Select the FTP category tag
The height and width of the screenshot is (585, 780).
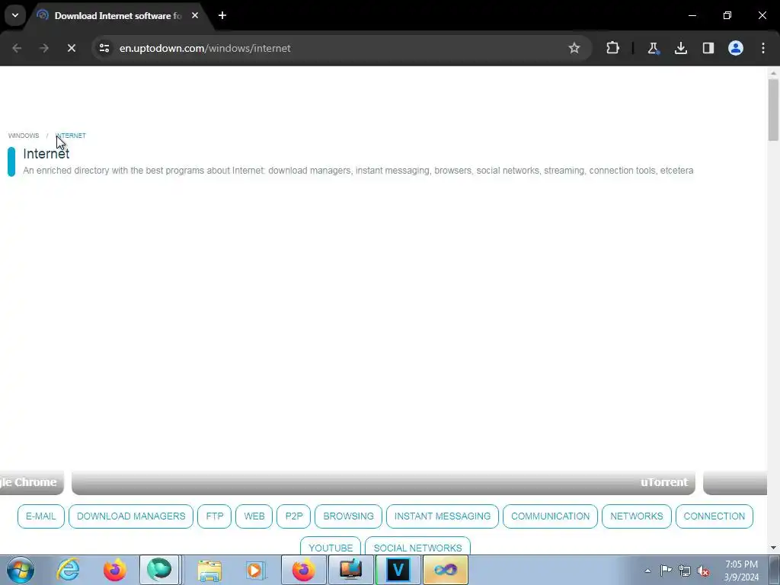(x=214, y=516)
